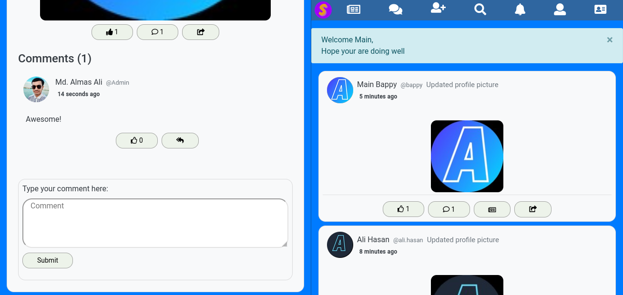
Task: Click the filled thumbs-up button in left window
Action: (x=112, y=32)
